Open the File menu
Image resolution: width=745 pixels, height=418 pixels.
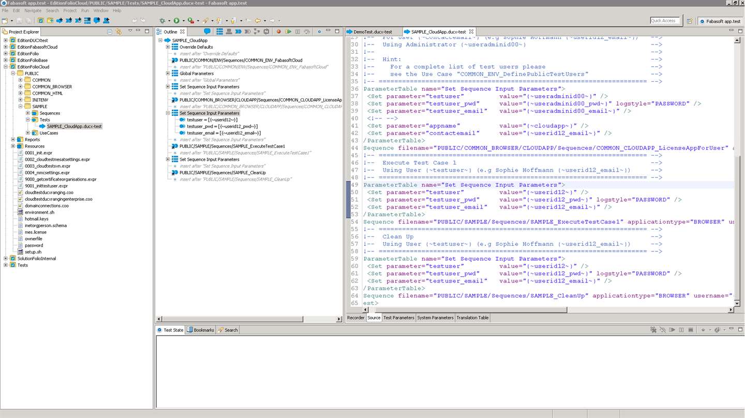[x=5, y=10]
